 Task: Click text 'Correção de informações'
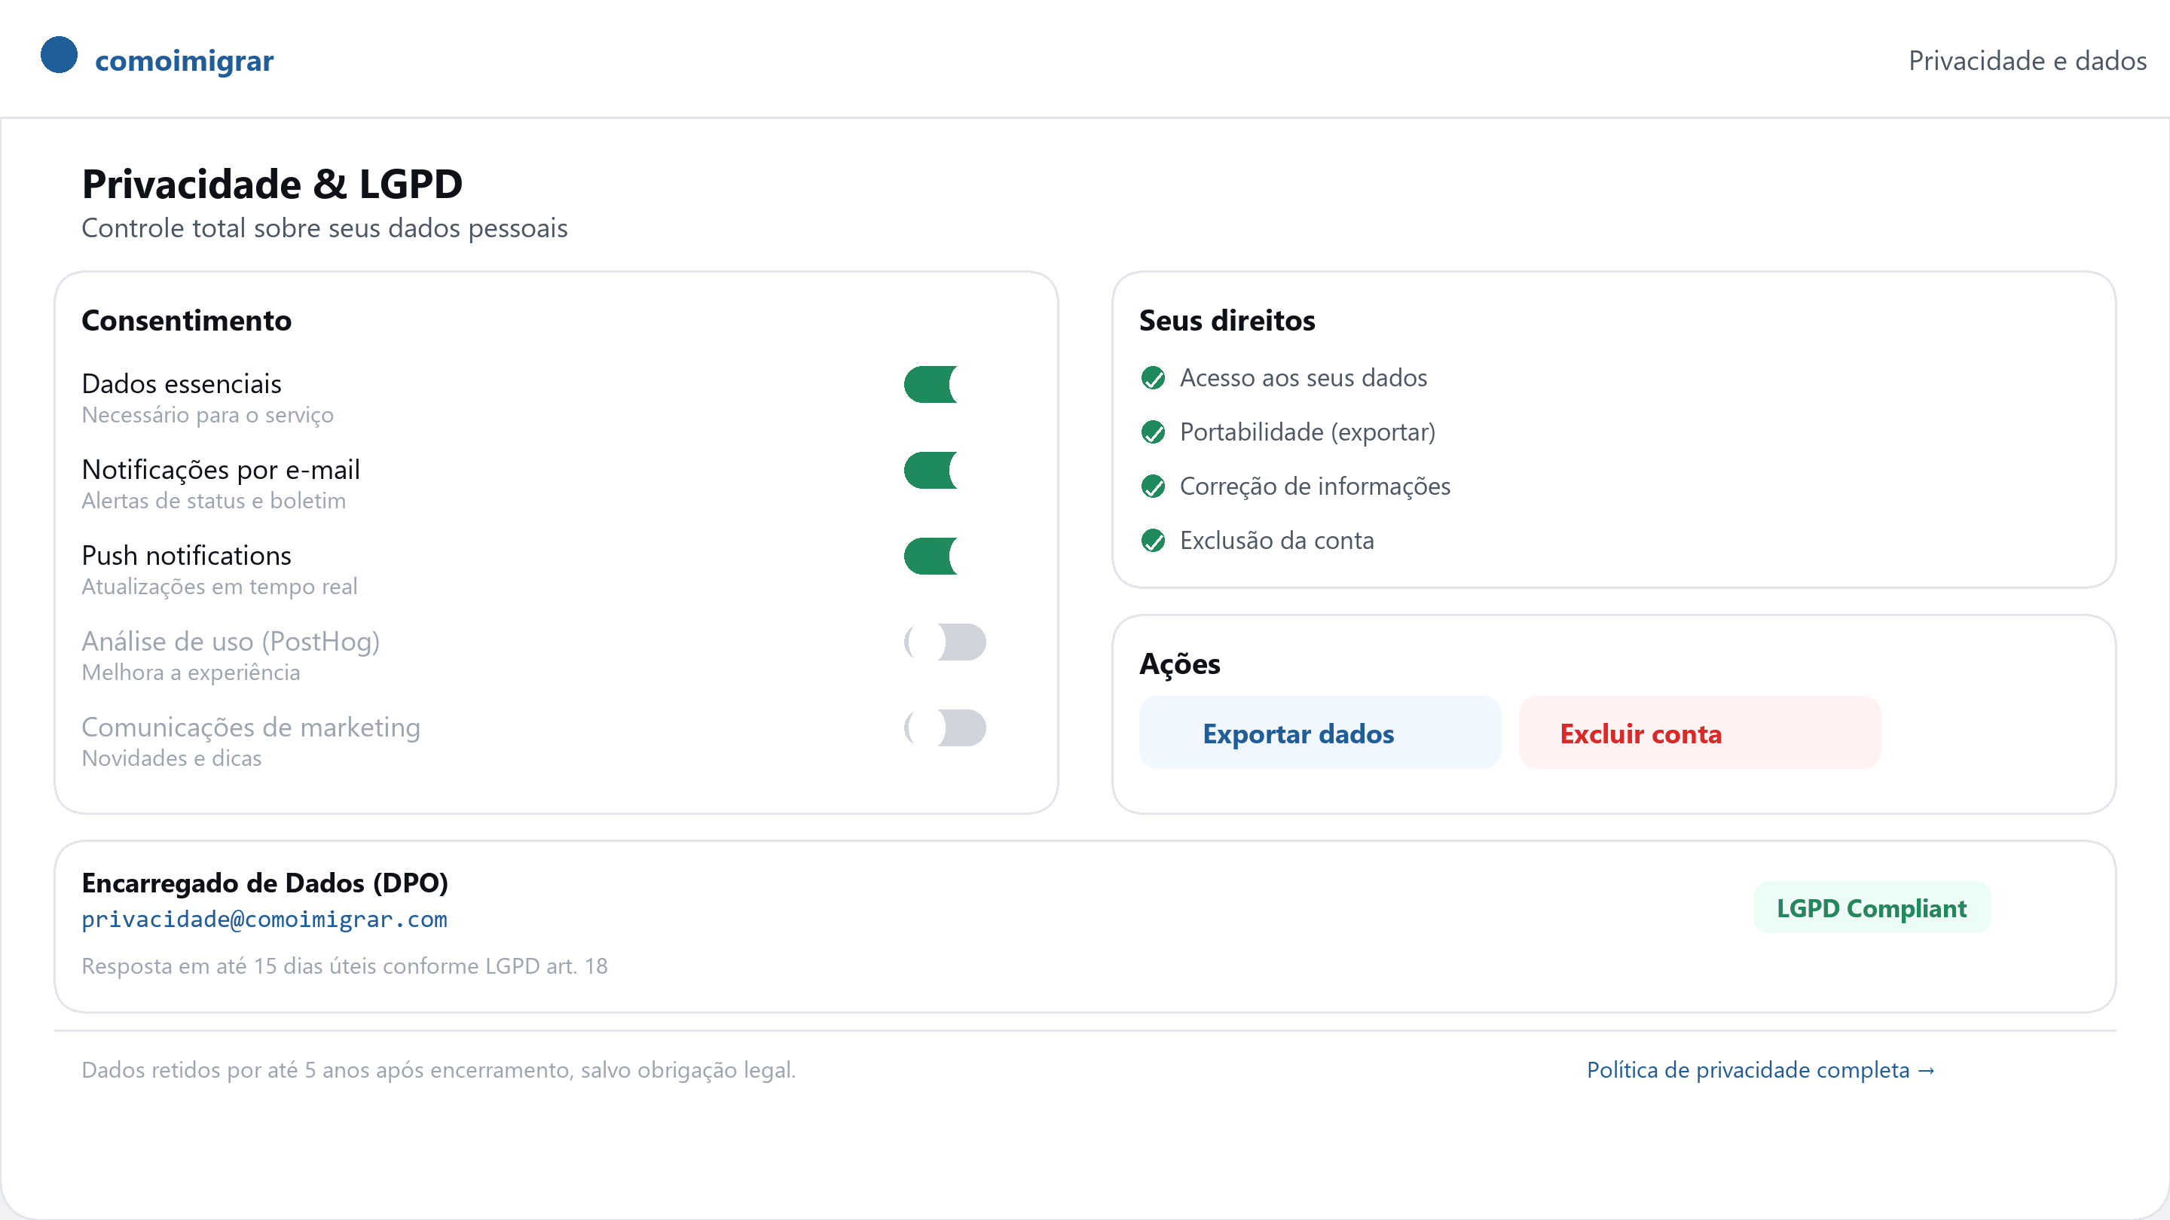1315,486
